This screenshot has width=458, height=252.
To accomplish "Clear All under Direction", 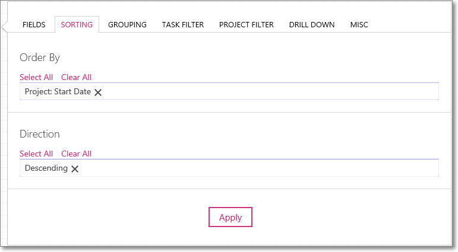I will (76, 154).
